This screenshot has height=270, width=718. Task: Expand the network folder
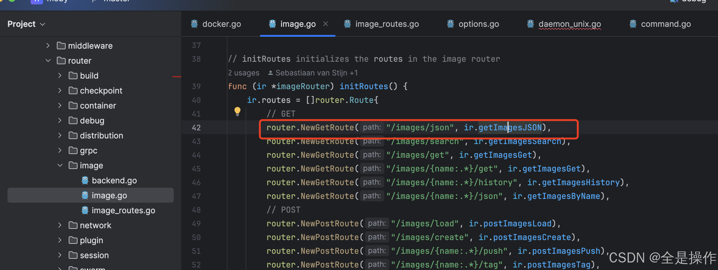tap(60, 225)
